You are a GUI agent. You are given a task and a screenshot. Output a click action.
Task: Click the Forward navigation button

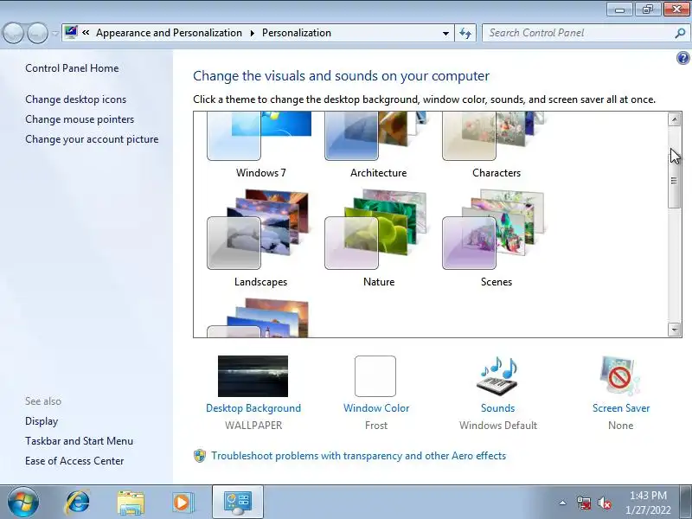coord(37,33)
